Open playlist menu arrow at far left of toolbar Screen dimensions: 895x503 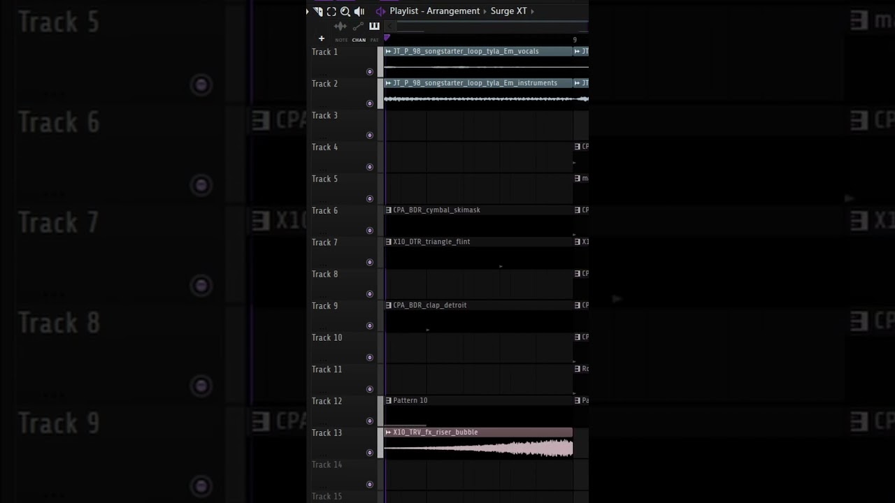click(x=308, y=11)
